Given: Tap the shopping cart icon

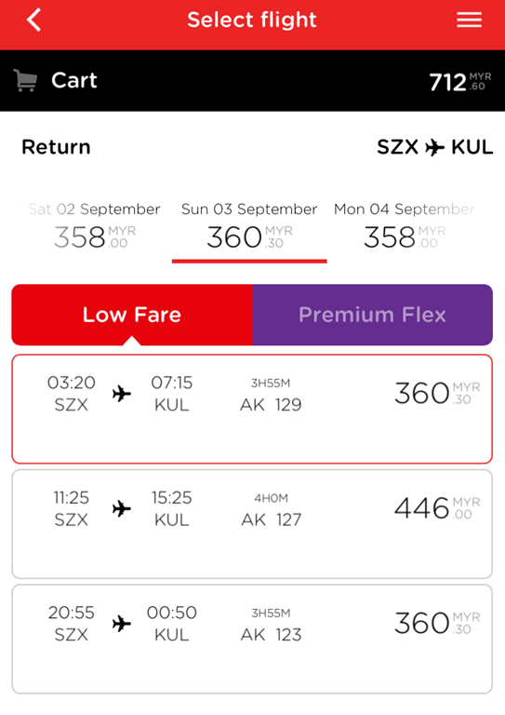Looking at the screenshot, I should tap(24, 81).
